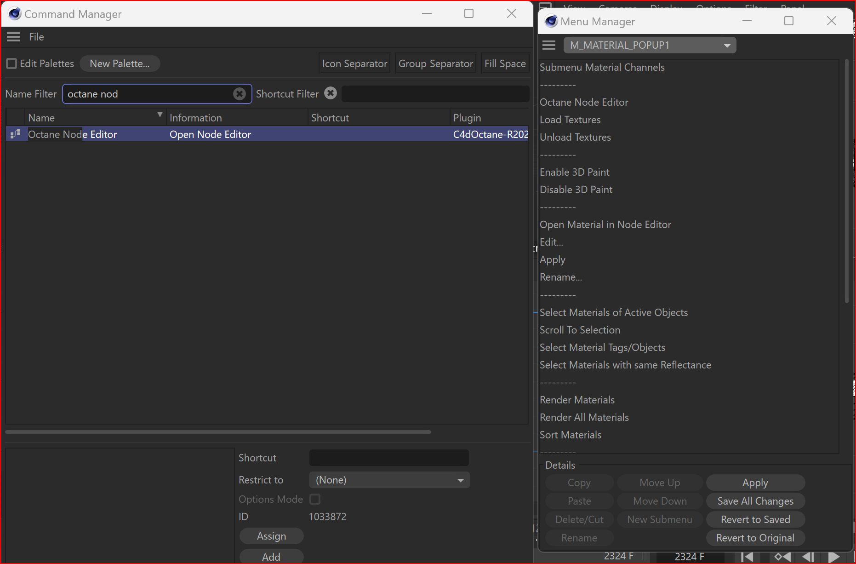856x564 pixels.
Task: Click the Copy button in Details
Action: [x=579, y=483]
